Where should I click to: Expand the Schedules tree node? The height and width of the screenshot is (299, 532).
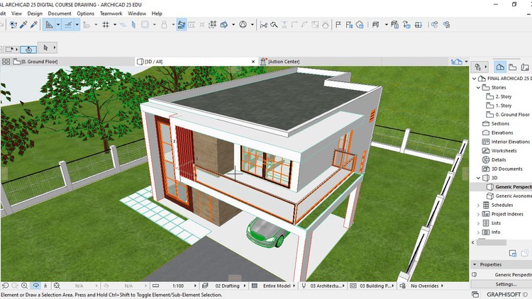coord(478,205)
